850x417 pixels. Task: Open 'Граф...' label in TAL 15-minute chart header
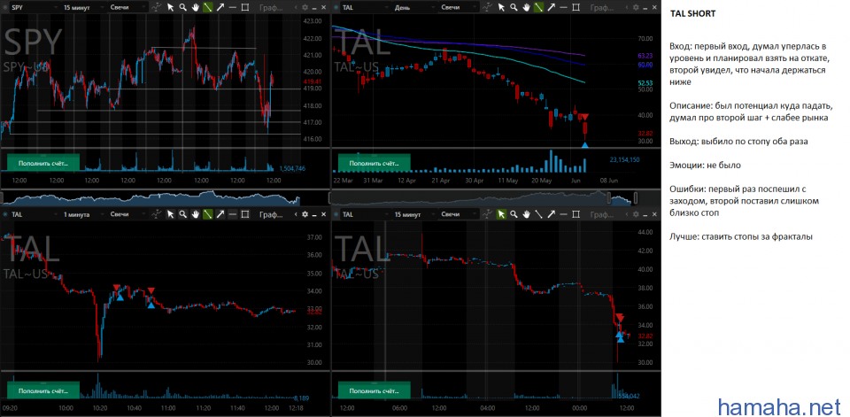602,215
